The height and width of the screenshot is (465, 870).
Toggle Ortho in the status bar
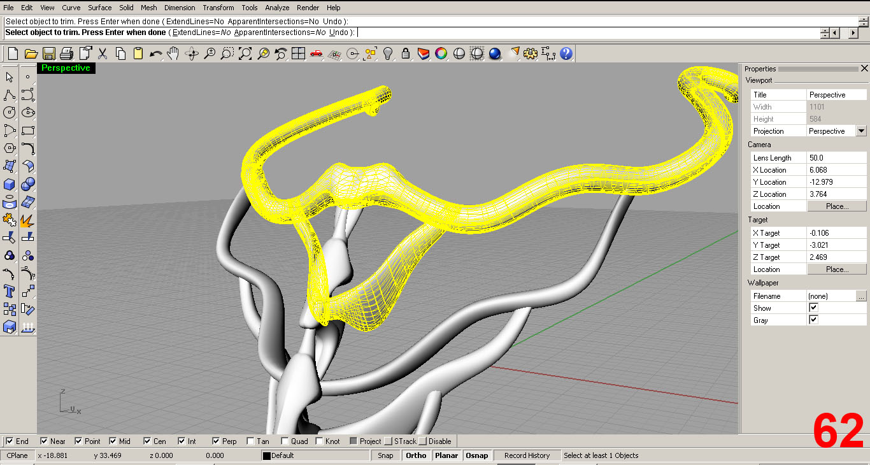[x=416, y=455]
